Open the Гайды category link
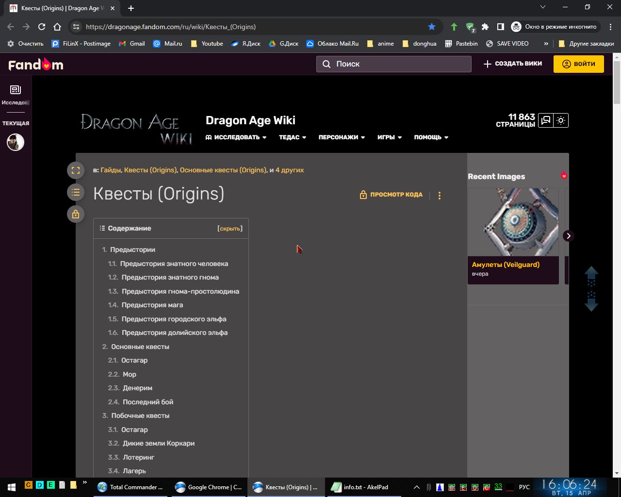 point(111,170)
